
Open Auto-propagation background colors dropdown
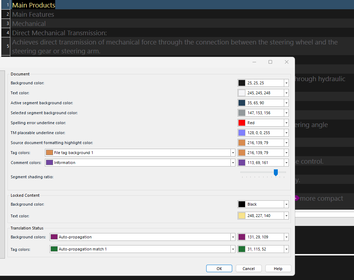pyautogui.click(x=233, y=237)
